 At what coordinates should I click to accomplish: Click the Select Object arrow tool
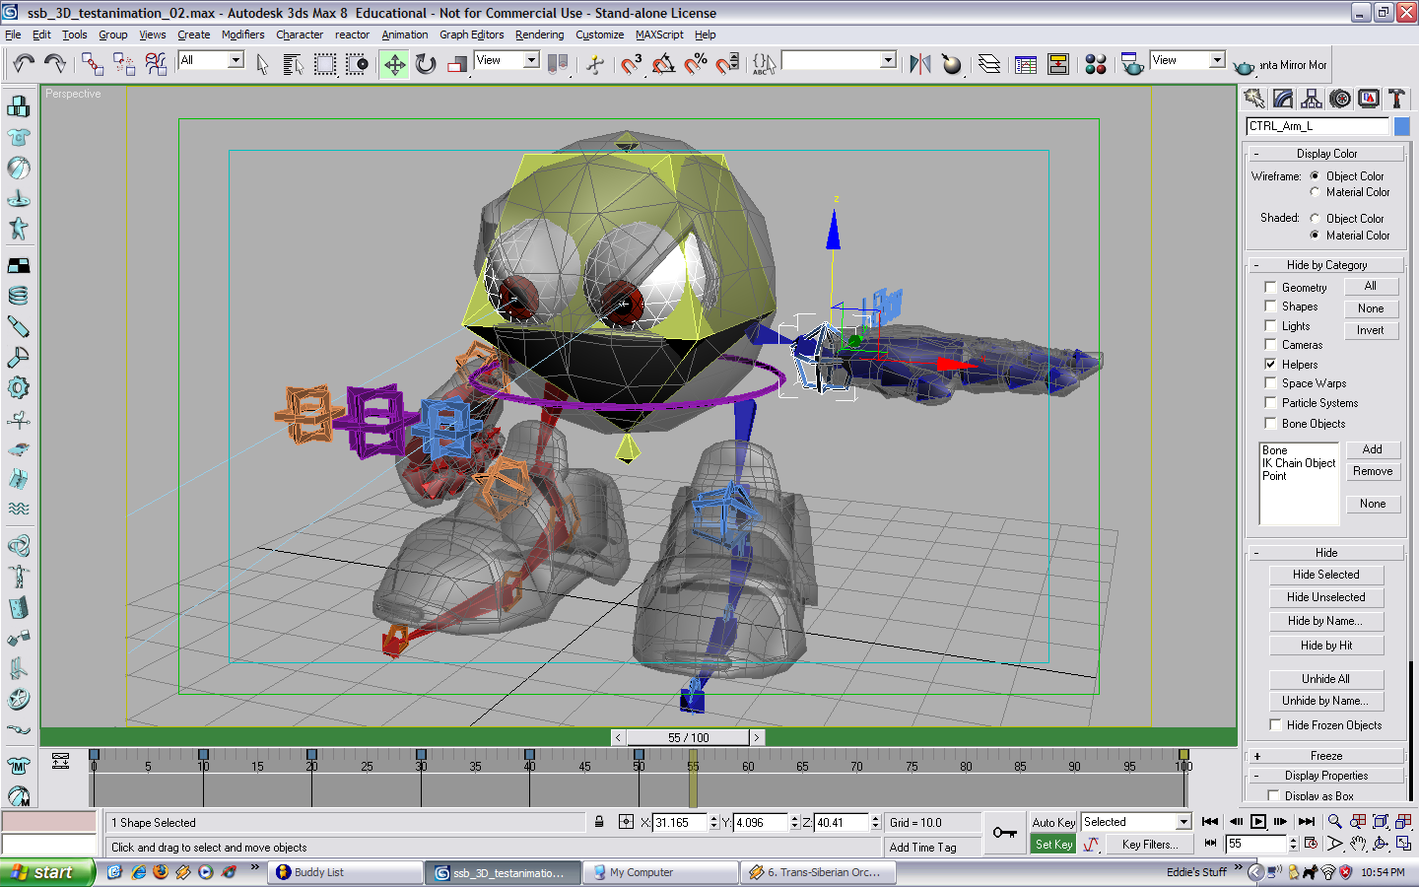pos(262,65)
